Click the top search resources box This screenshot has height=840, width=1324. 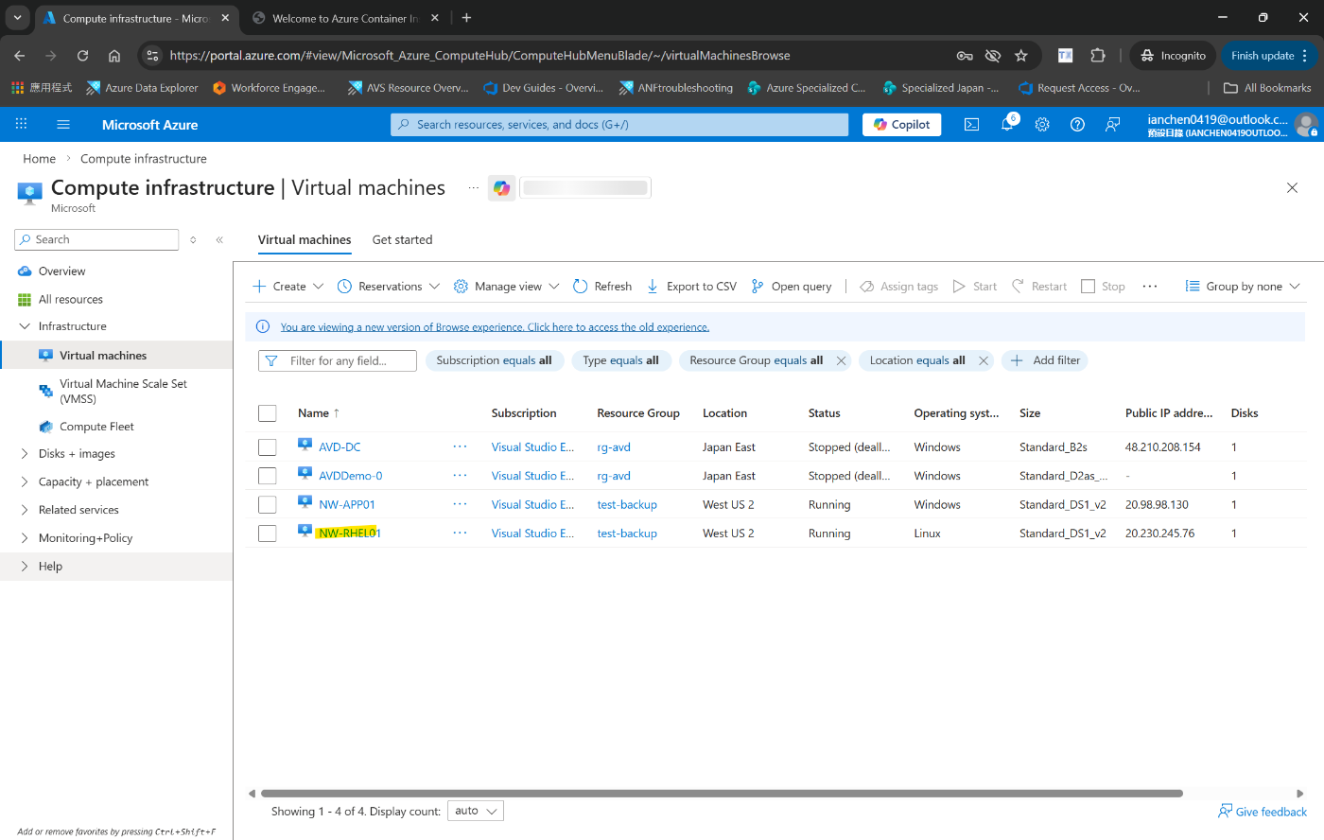click(x=619, y=124)
